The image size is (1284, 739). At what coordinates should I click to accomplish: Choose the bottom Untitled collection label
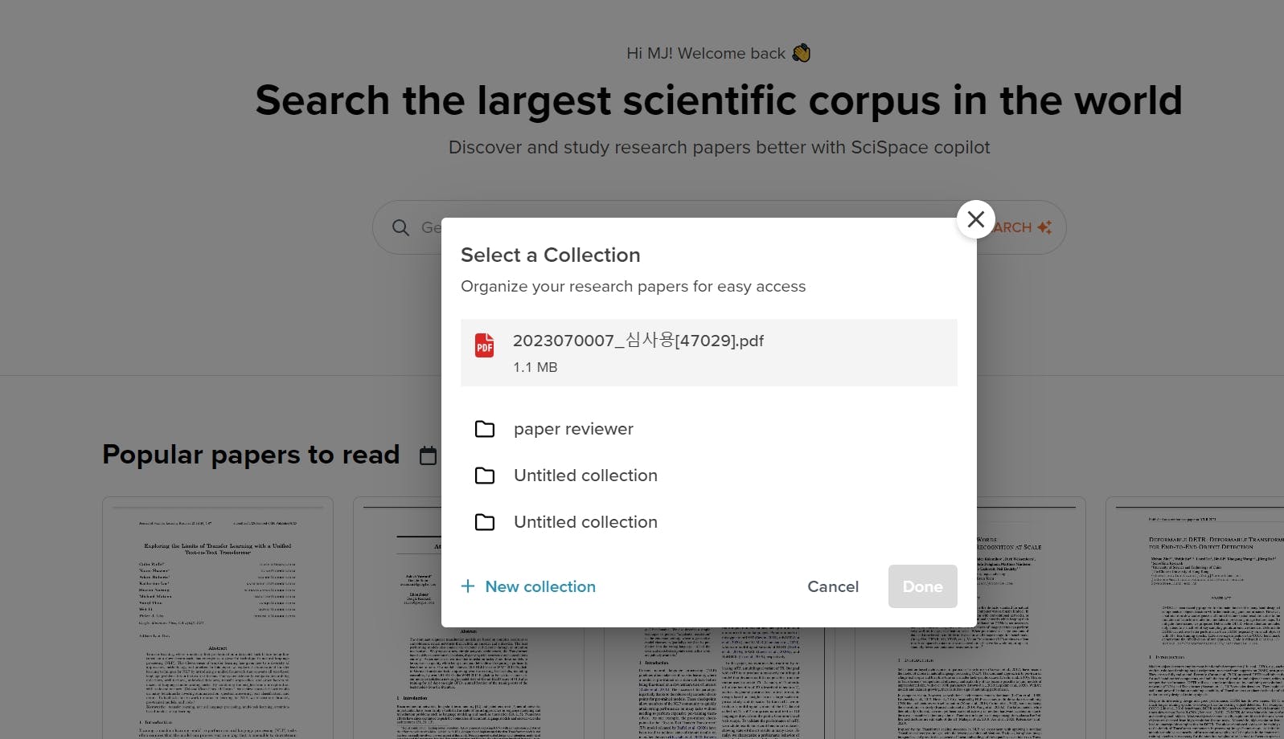pos(585,522)
